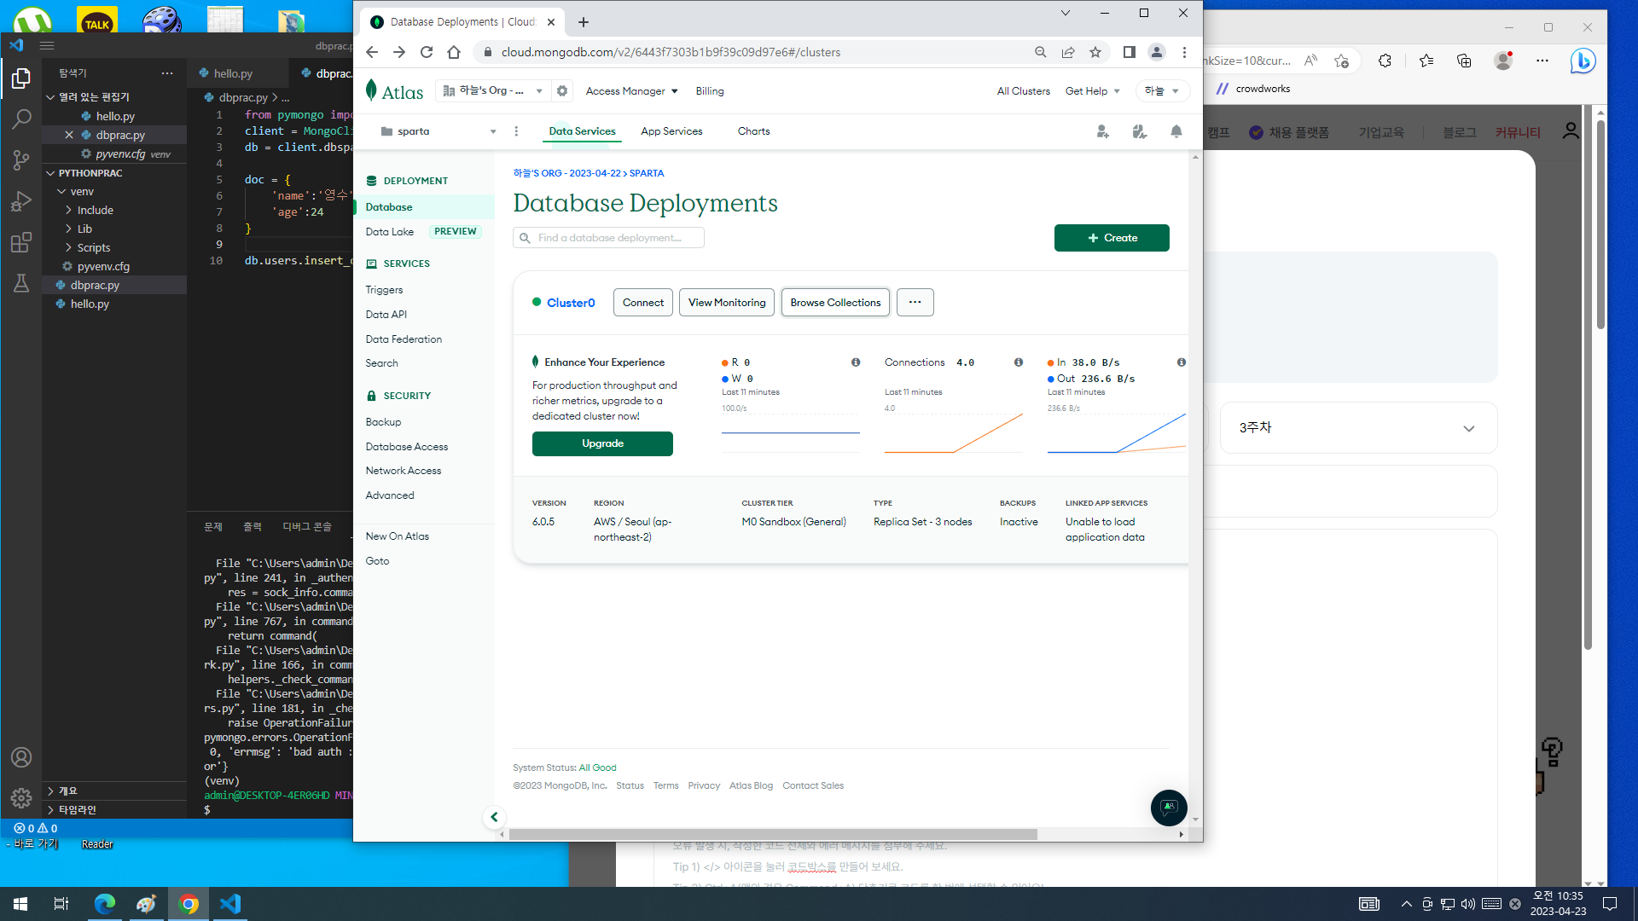
Task: Open VS Code Testing flask icon
Action: (21, 283)
